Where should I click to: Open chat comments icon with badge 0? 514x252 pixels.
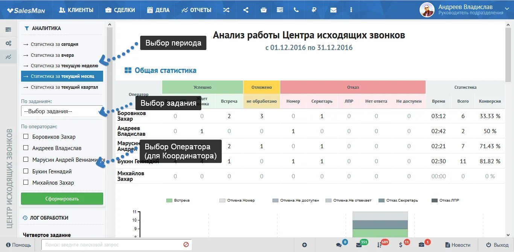[x=339, y=245]
